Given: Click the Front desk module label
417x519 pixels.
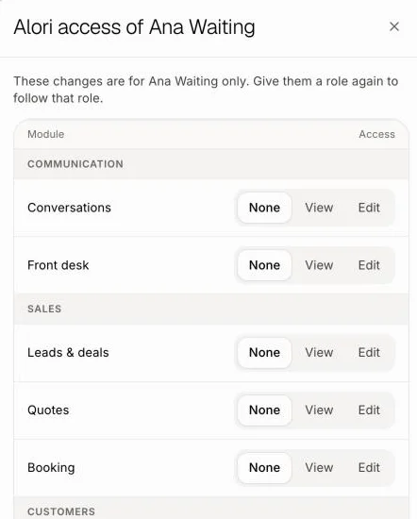Looking at the screenshot, I should point(58,265).
